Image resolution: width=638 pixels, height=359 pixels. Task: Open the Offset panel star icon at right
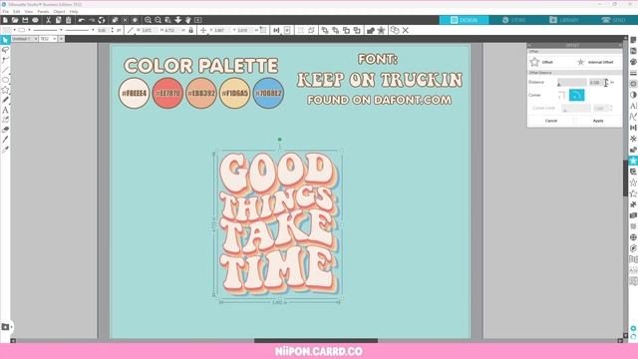(x=633, y=161)
